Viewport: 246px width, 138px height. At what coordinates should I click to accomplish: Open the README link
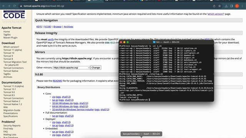coord(57,81)
